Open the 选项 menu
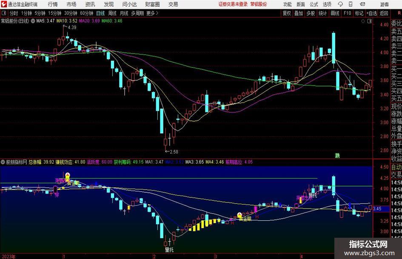The width and height of the screenshot is (402, 259). tap(327, 4)
